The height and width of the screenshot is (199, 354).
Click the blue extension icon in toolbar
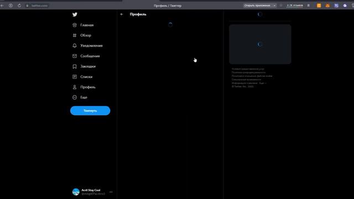(x=336, y=6)
